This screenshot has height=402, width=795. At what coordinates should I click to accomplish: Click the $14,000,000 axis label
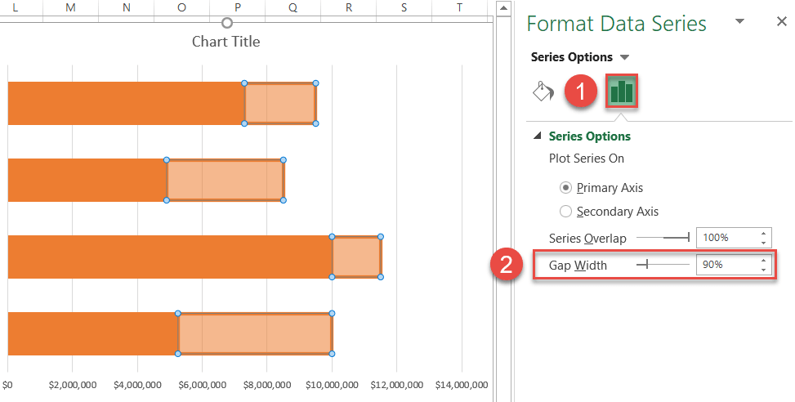[x=462, y=386]
